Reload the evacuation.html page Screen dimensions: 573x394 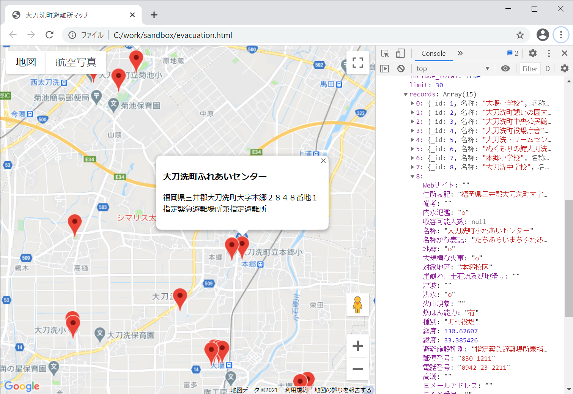(x=49, y=35)
